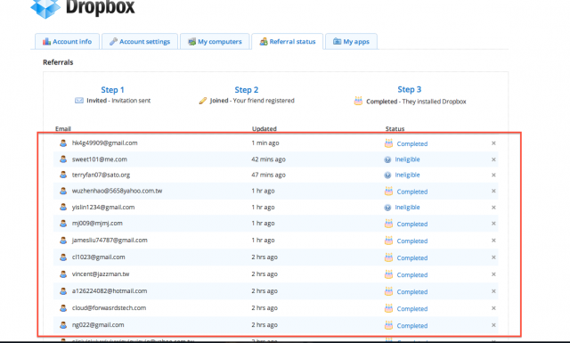Switch to the Account settings tab
The image size is (570, 343).
point(140,42)
